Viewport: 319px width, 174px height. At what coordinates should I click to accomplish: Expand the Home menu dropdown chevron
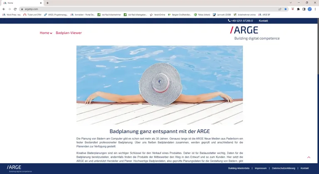[51, 33]
